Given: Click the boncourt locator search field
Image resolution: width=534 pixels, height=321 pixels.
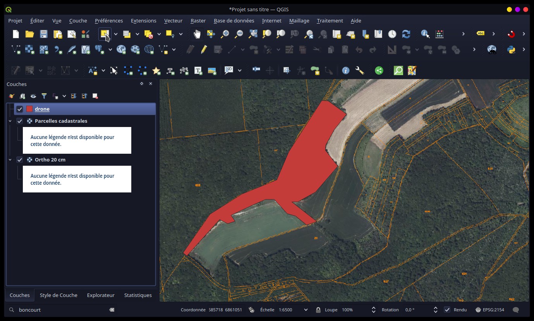Looking at the screenshot, I should (62, 310).
